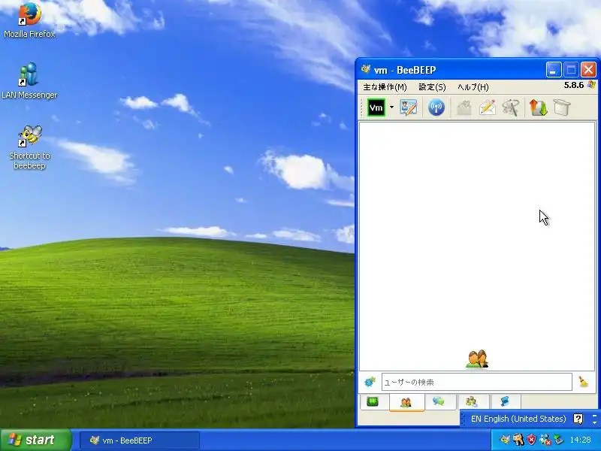The height and width of the screenshot is (451, 601).
Task: Click the two-people icon in user list
Action: click(477, 359)
